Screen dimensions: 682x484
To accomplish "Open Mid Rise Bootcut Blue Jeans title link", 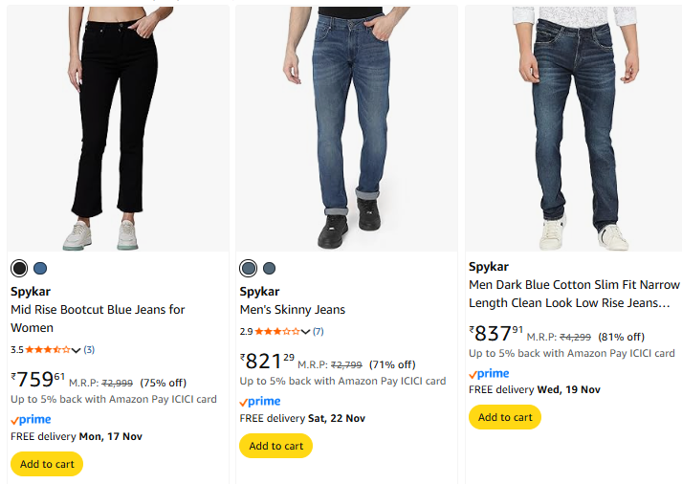I will pos(98,319).
